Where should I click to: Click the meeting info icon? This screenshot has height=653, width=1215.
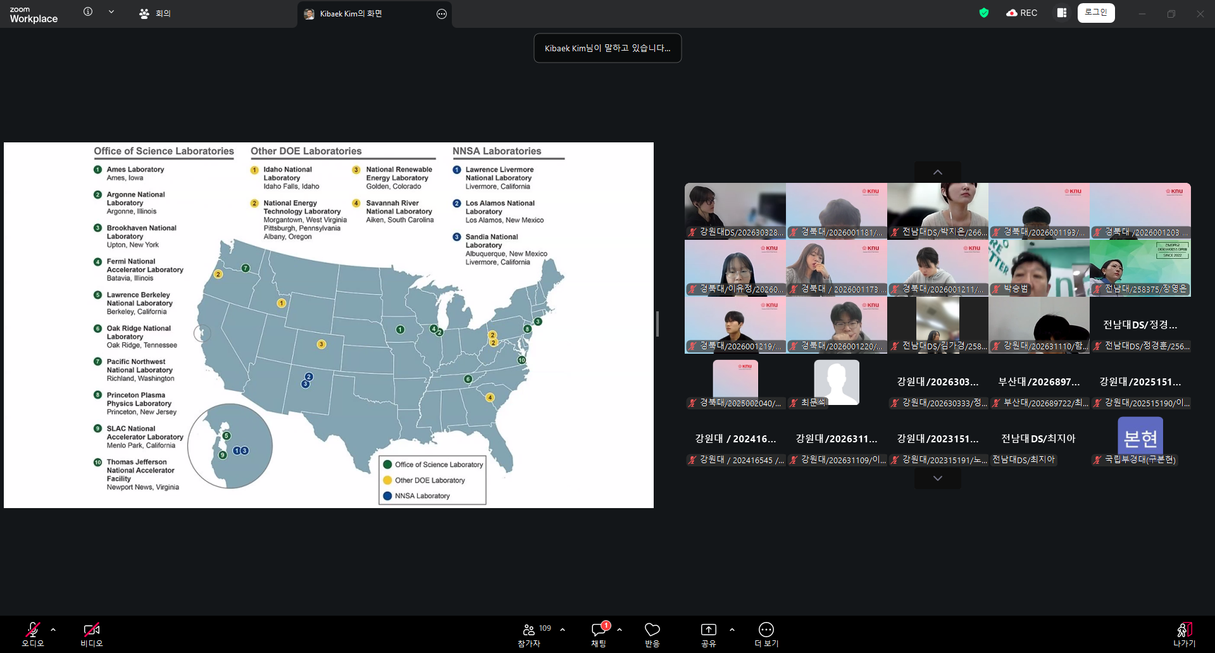(x=88, y=12)
